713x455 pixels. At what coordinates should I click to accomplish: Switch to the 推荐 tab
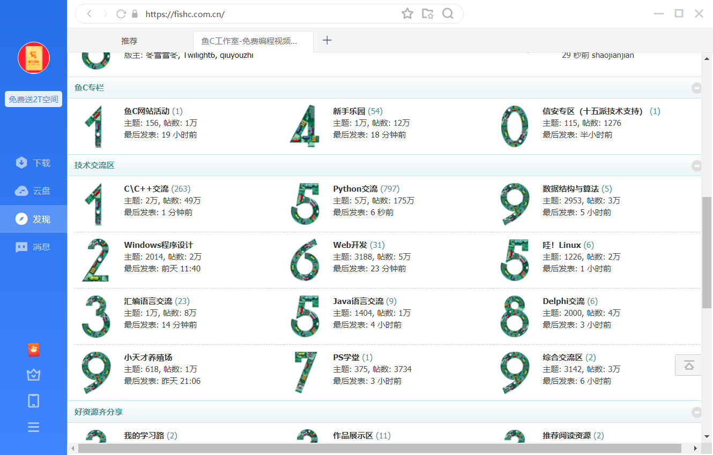click(x=129, y=41)
